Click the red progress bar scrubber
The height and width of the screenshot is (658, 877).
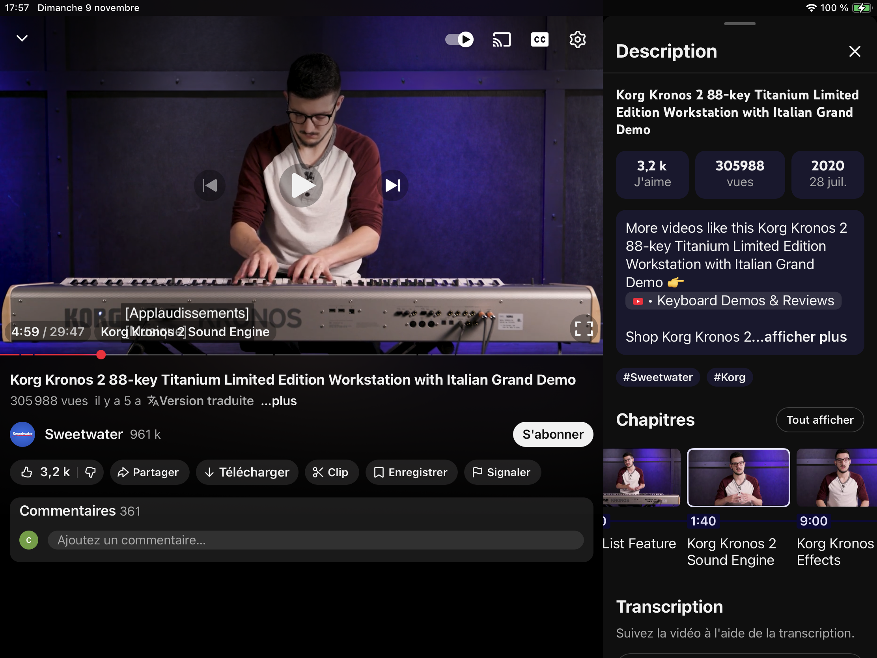101,355
